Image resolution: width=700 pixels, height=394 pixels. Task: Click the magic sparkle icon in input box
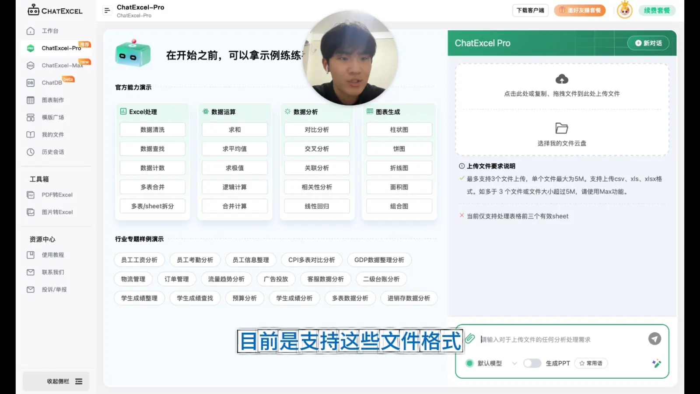(656, 363)
